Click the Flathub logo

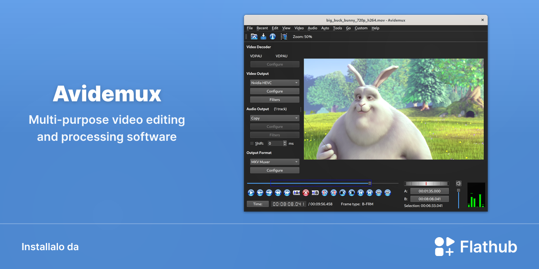[476, 247]
